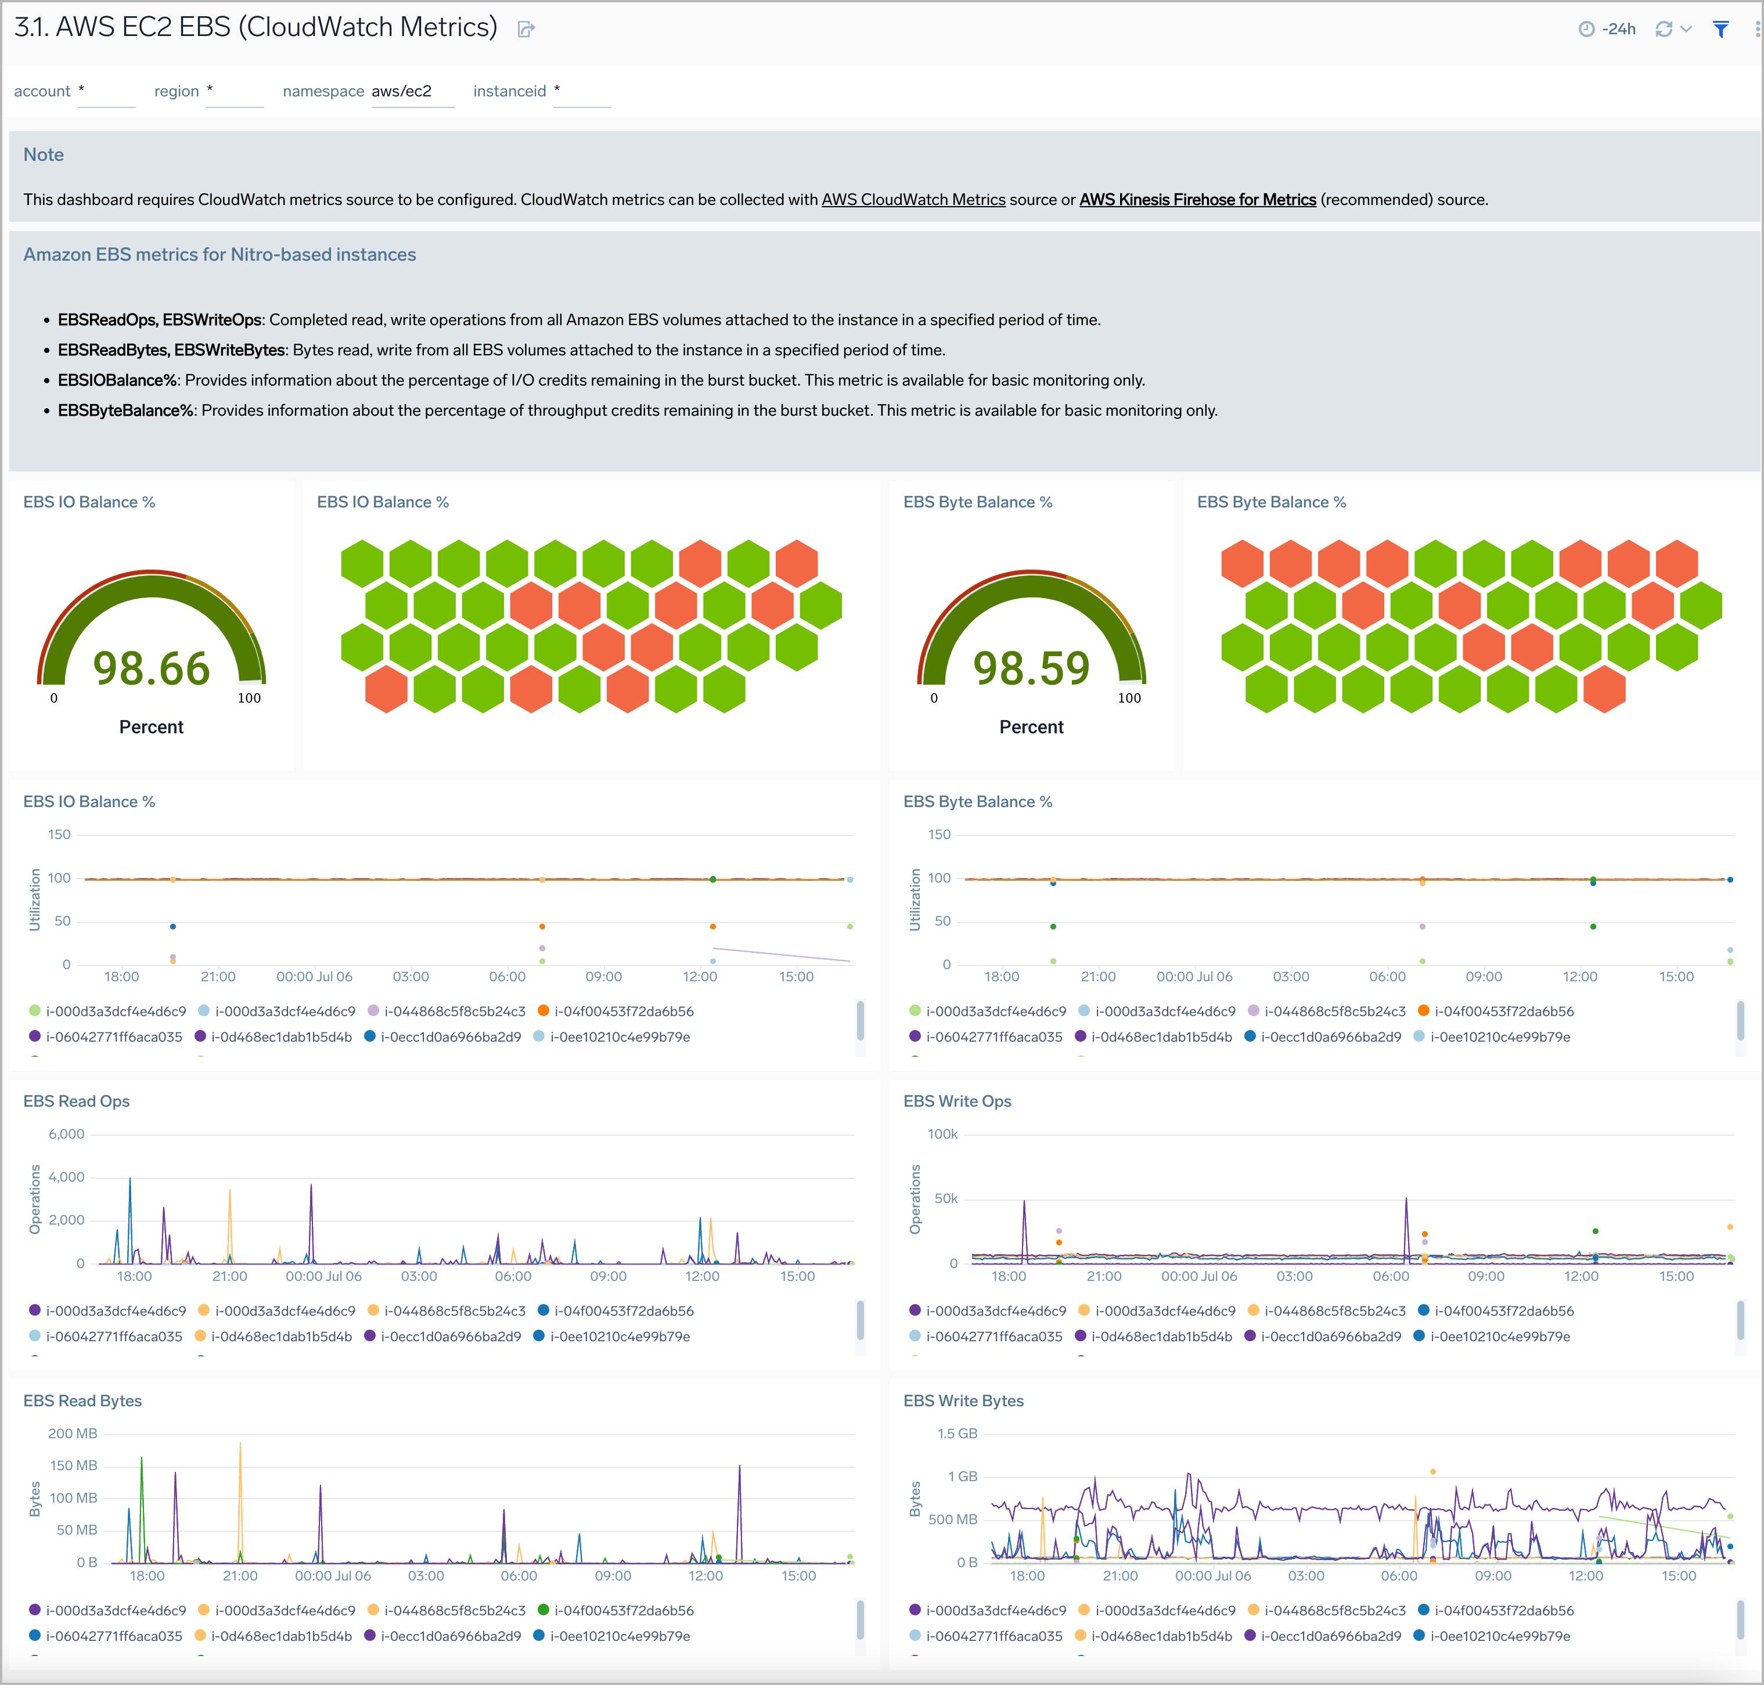Click the 'Percent' label under the 98.59 gauge
The height and width of the screenshot is (1685, 1764).
tap(1031, 728)
